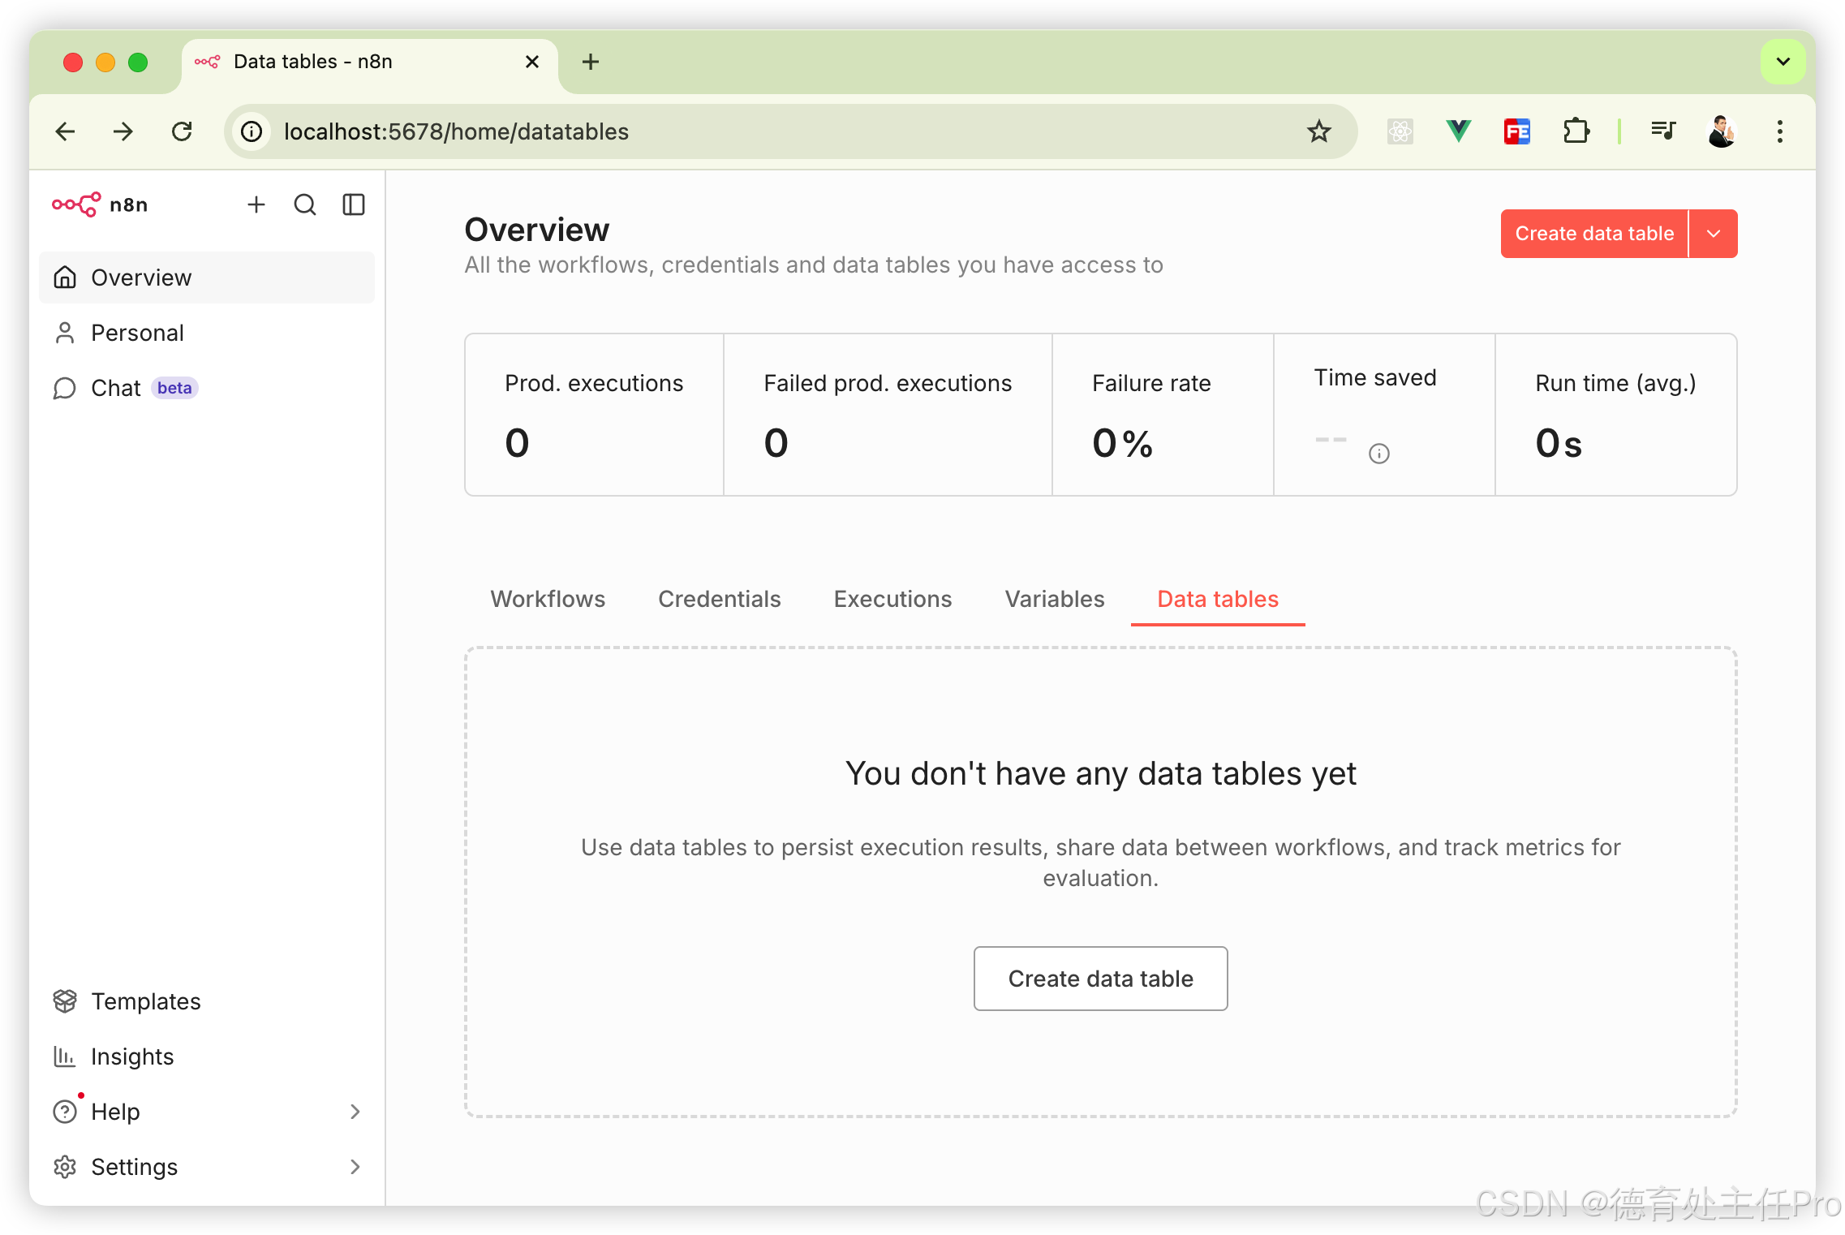Click the Time saved info icon
1845x1235 pixels.
1378,454
